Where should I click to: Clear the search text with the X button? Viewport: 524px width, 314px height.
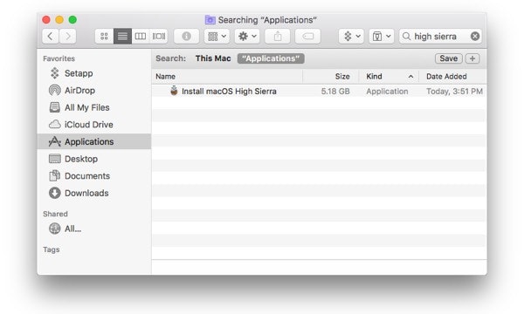(475, 36)
